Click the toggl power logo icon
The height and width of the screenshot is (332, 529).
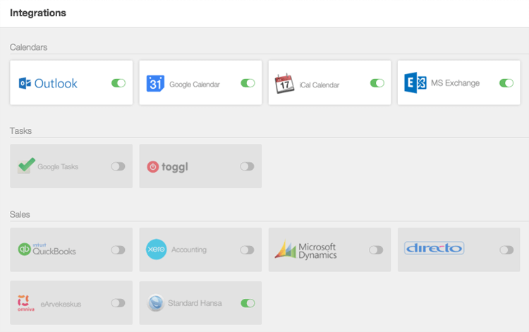click(153, 166)
